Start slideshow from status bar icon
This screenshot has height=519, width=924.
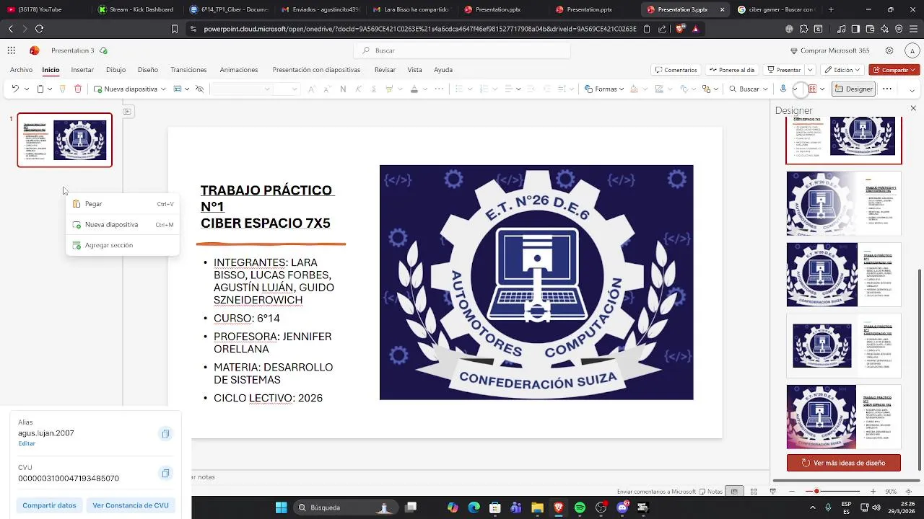tap(773, 492)
